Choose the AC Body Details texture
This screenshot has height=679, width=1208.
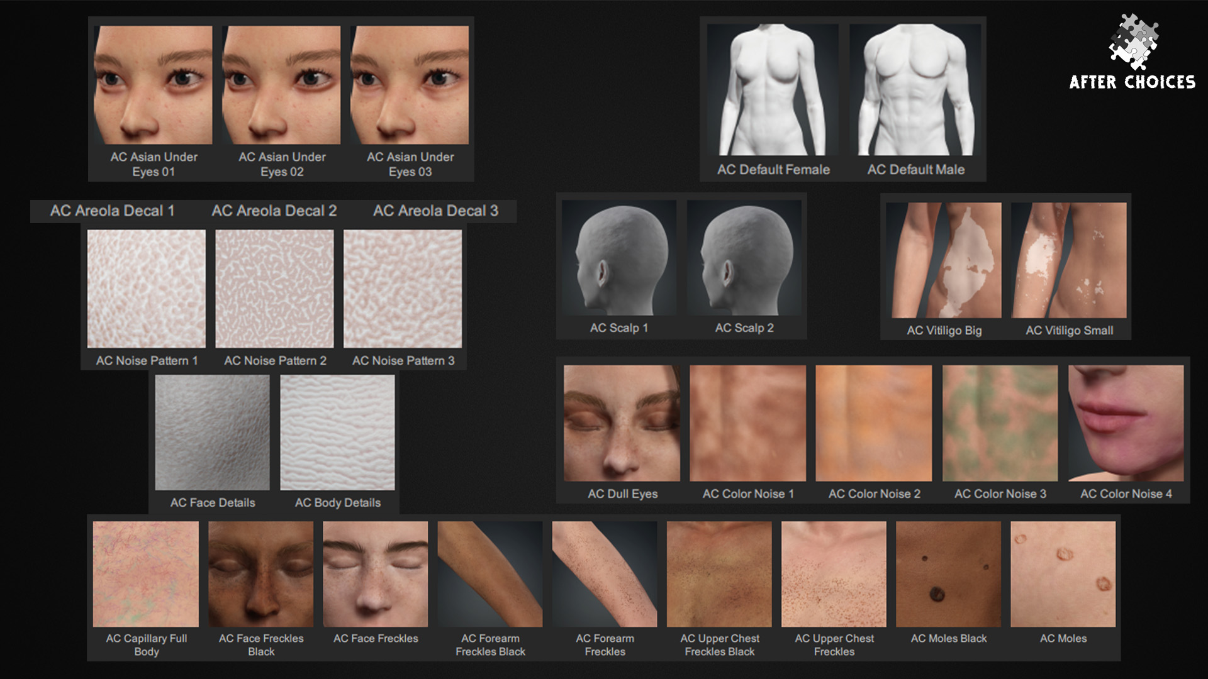(x=337, y=433)
